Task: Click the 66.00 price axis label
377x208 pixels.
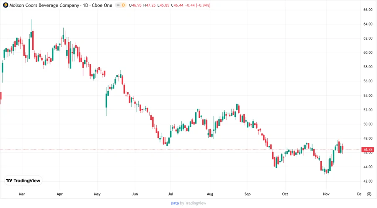Action: pyautogui.click(x=368, y=10)
